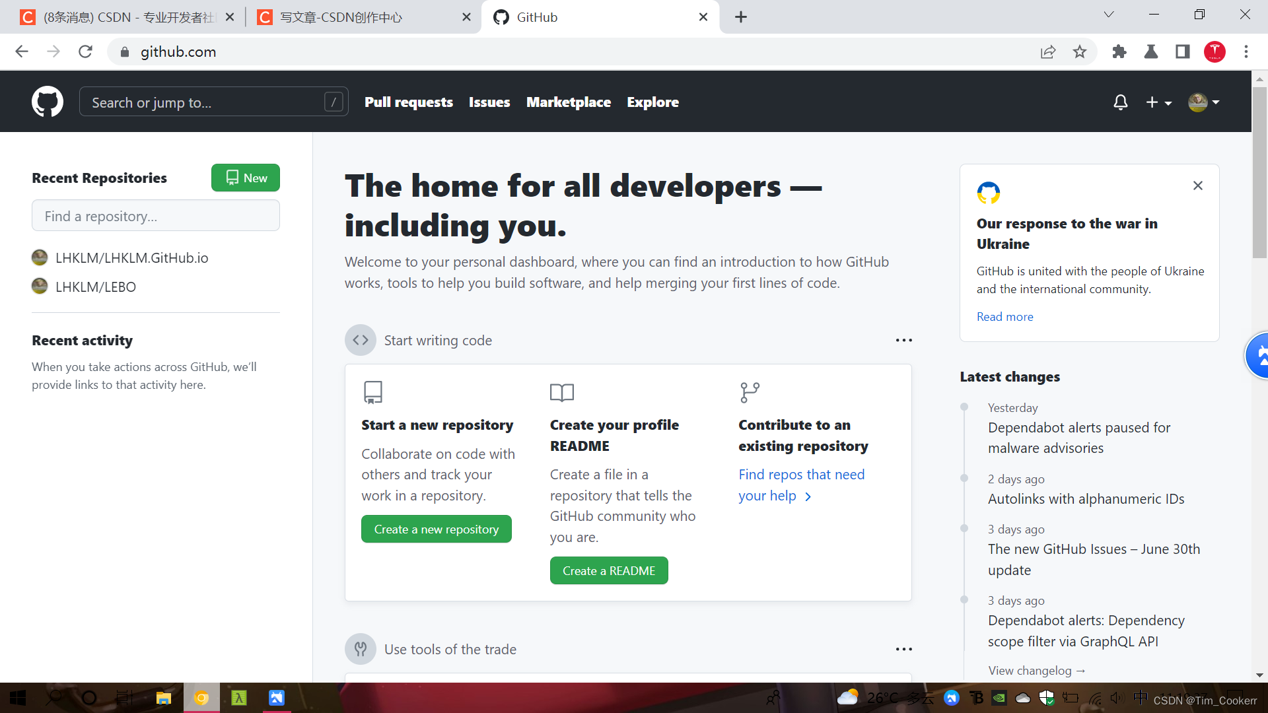Open LHKLM/LEBO repository from sidebar
This screenshot has width=1268, height=713.
[96, 287]
